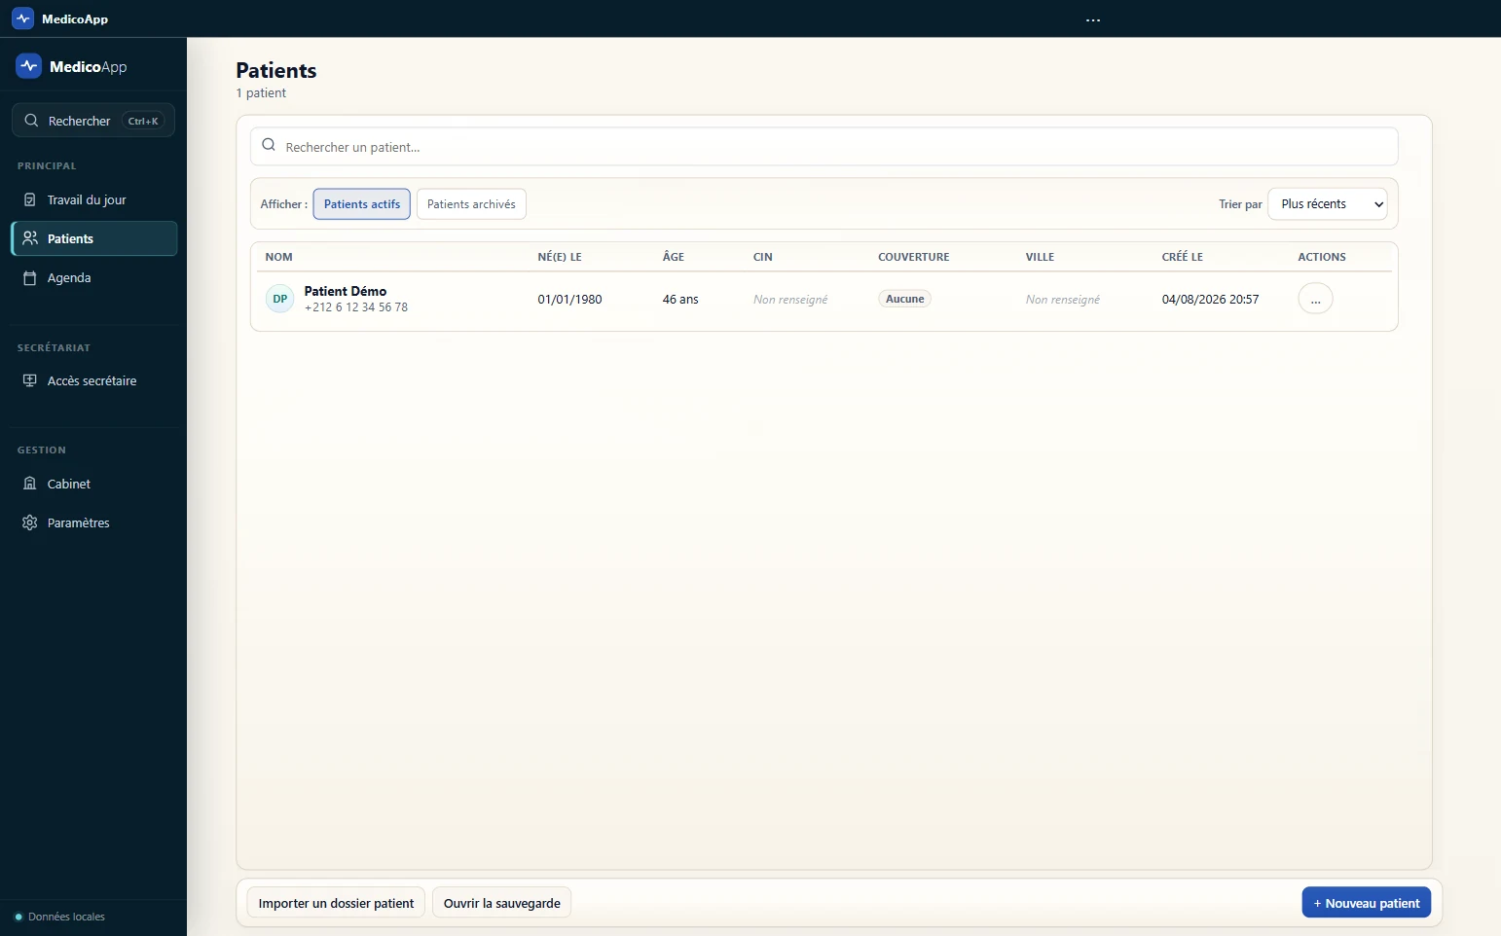Click the VILLE column header

(1041, 257)
